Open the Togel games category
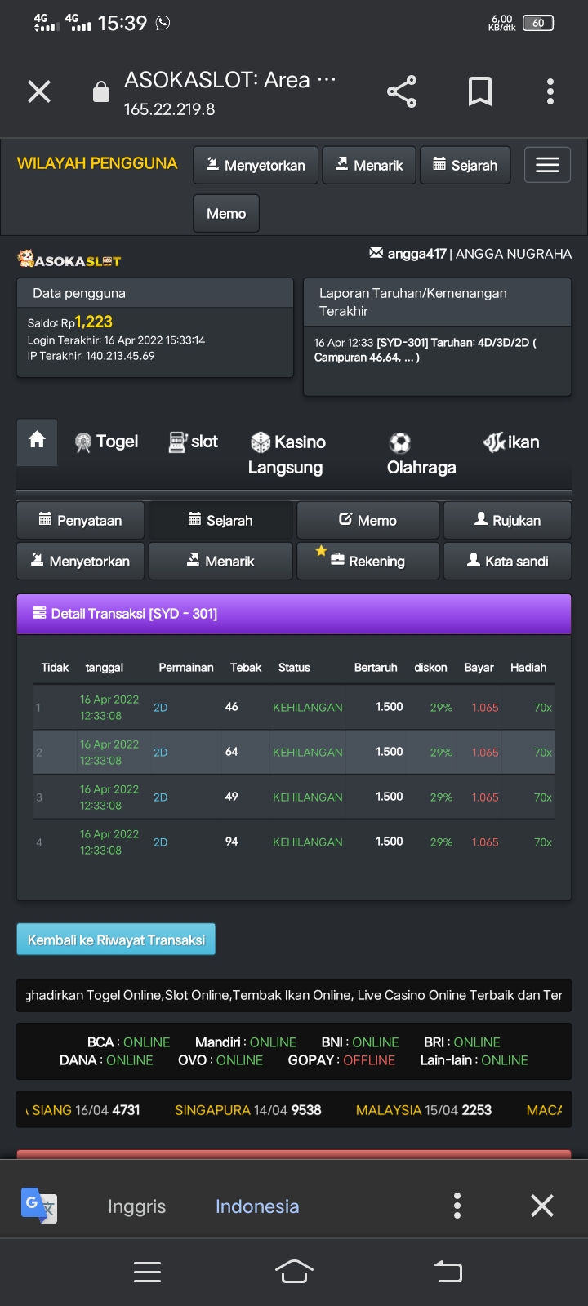The height and width of the screenshot is (1306, 588). tap(106, 442)
